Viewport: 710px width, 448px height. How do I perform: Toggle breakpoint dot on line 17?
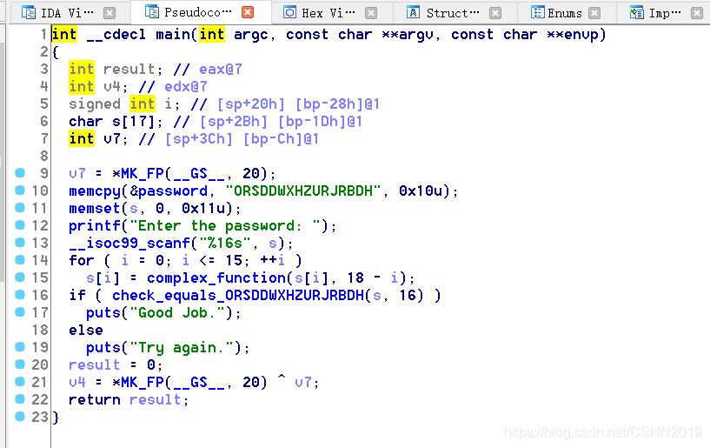pos(20,312)
